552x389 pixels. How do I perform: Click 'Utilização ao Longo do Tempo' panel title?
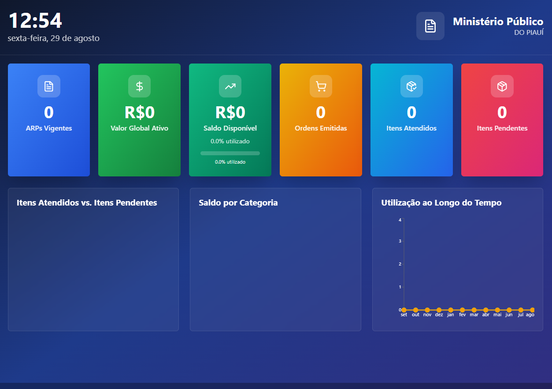(x=441, y=203)
